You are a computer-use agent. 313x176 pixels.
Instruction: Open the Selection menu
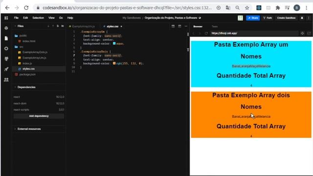(x=38, y=18)
